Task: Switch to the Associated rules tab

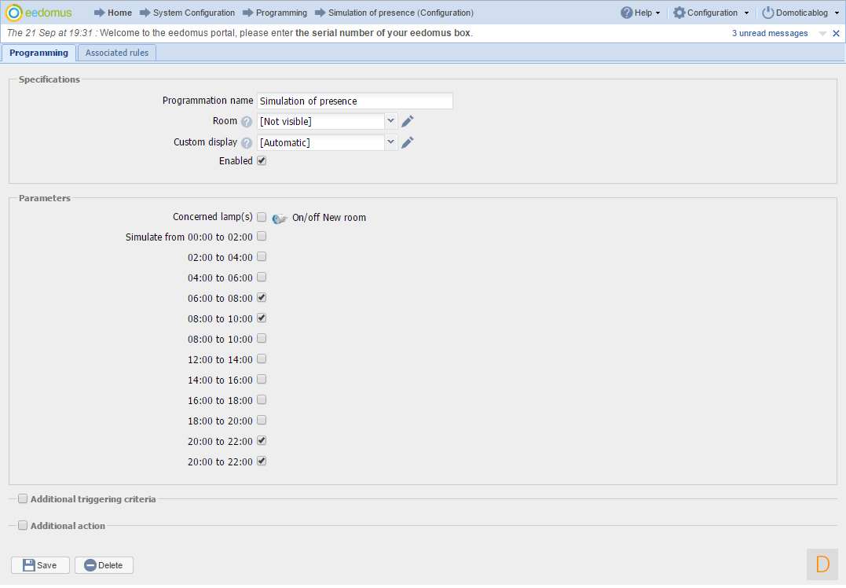Action: pyautogui.click(x=117, y=53)
